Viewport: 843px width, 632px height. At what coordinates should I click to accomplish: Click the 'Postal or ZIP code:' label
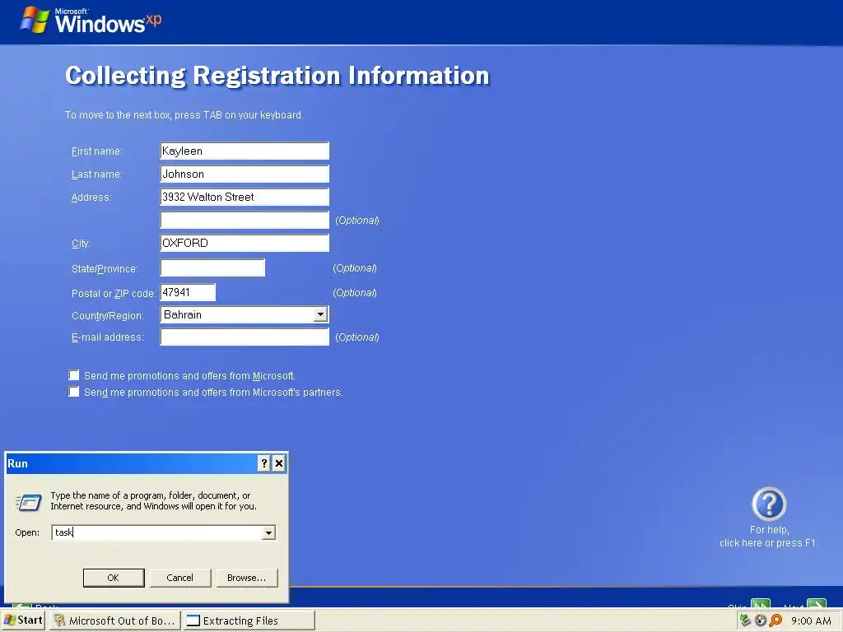(x=114, y=294)
